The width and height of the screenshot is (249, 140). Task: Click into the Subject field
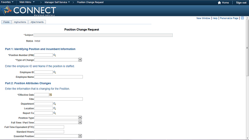coord(103,35)
